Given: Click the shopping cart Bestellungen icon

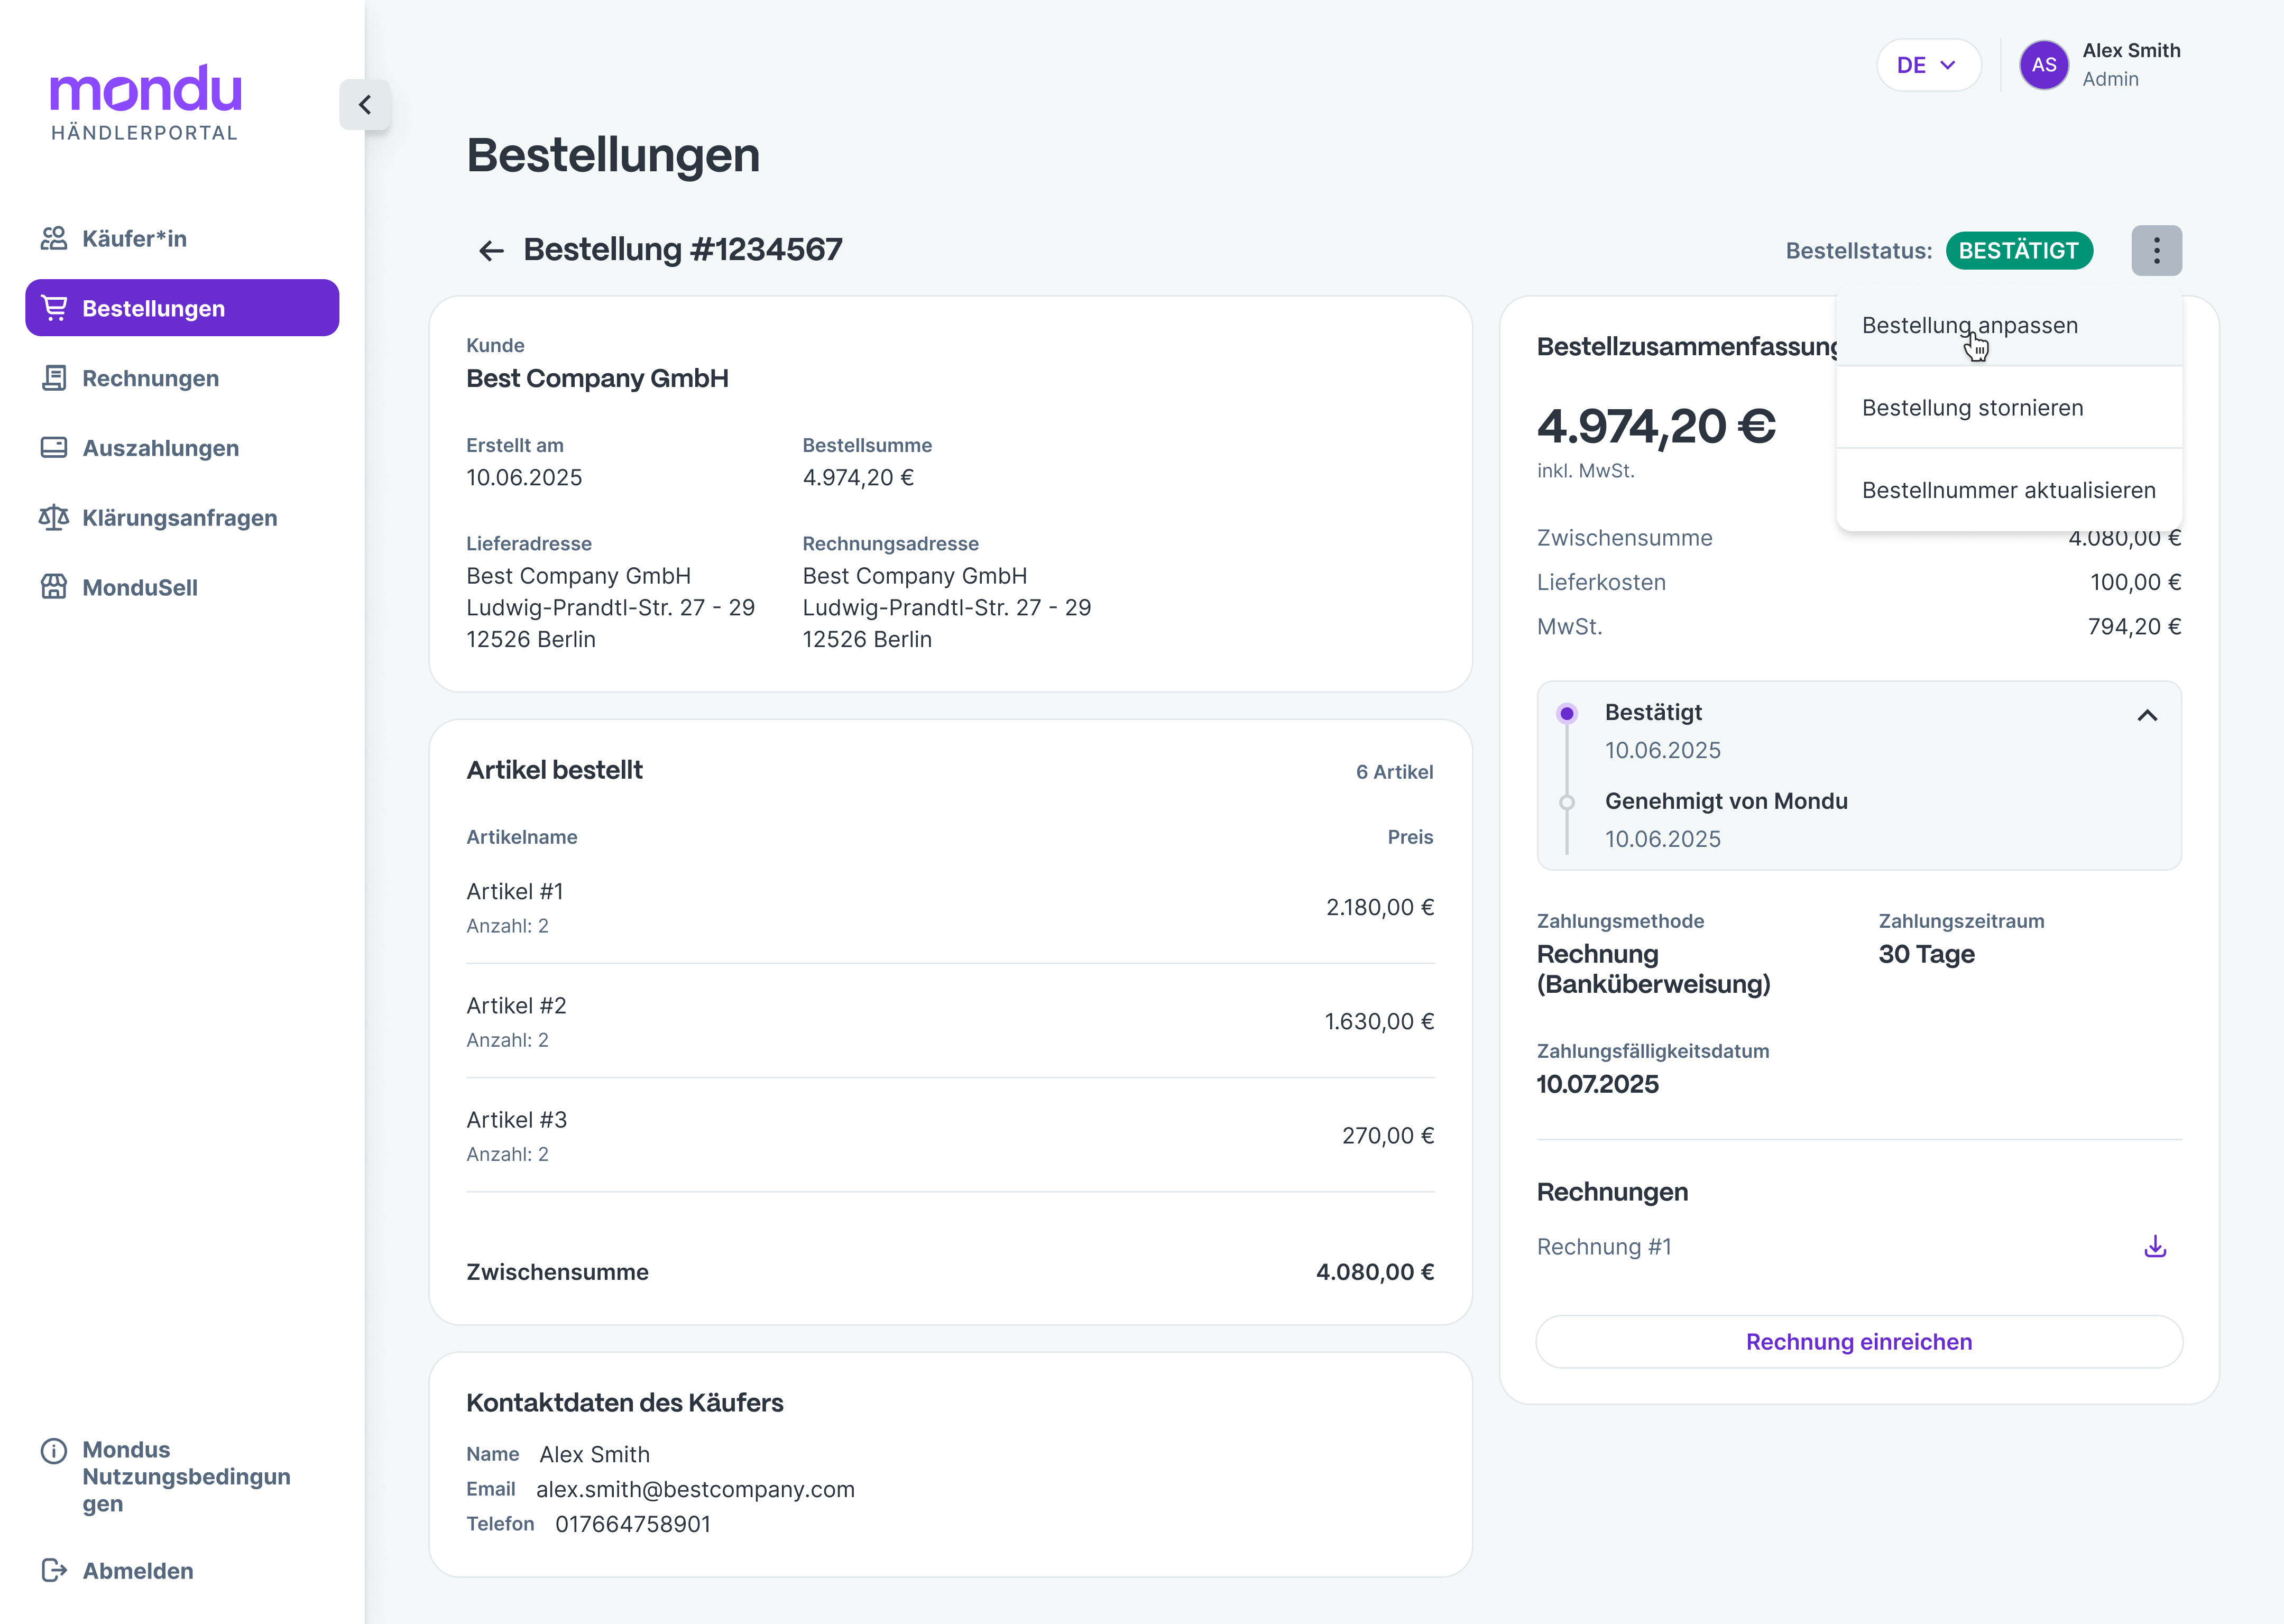Looking at the screenshot, I should 54,308.
